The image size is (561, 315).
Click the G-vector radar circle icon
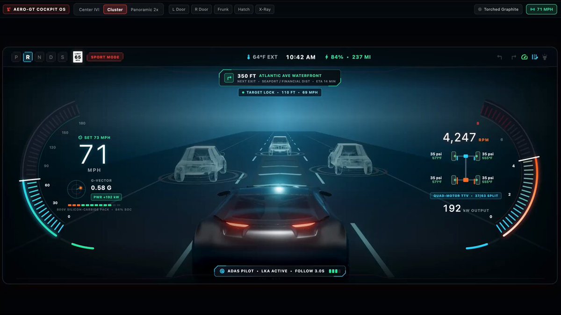click(x=76, y=189)
